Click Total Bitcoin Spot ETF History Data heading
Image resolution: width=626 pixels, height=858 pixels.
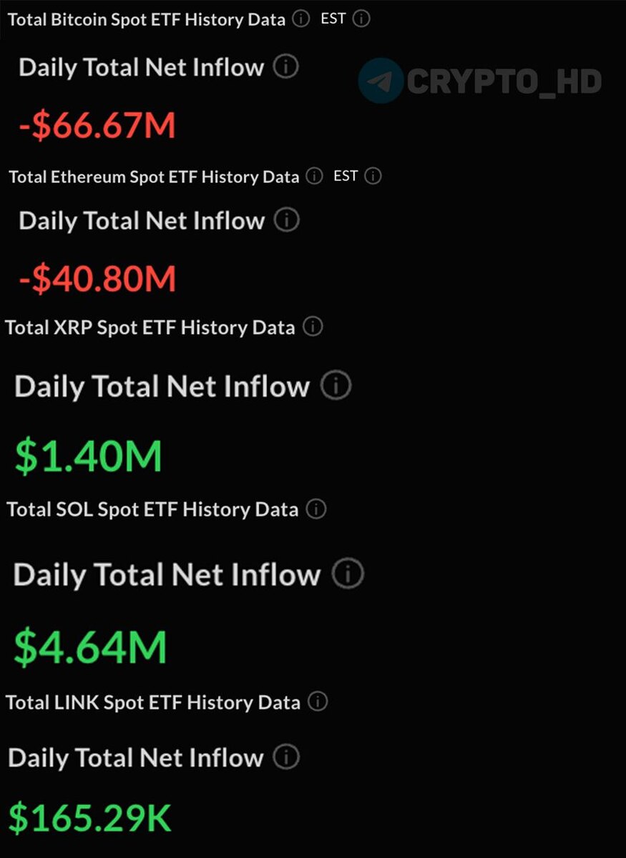tap(147, 19)
